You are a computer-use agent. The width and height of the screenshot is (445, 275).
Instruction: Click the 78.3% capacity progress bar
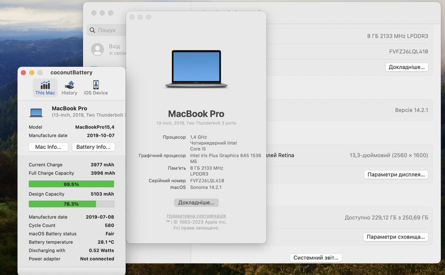tap(71, 204)
